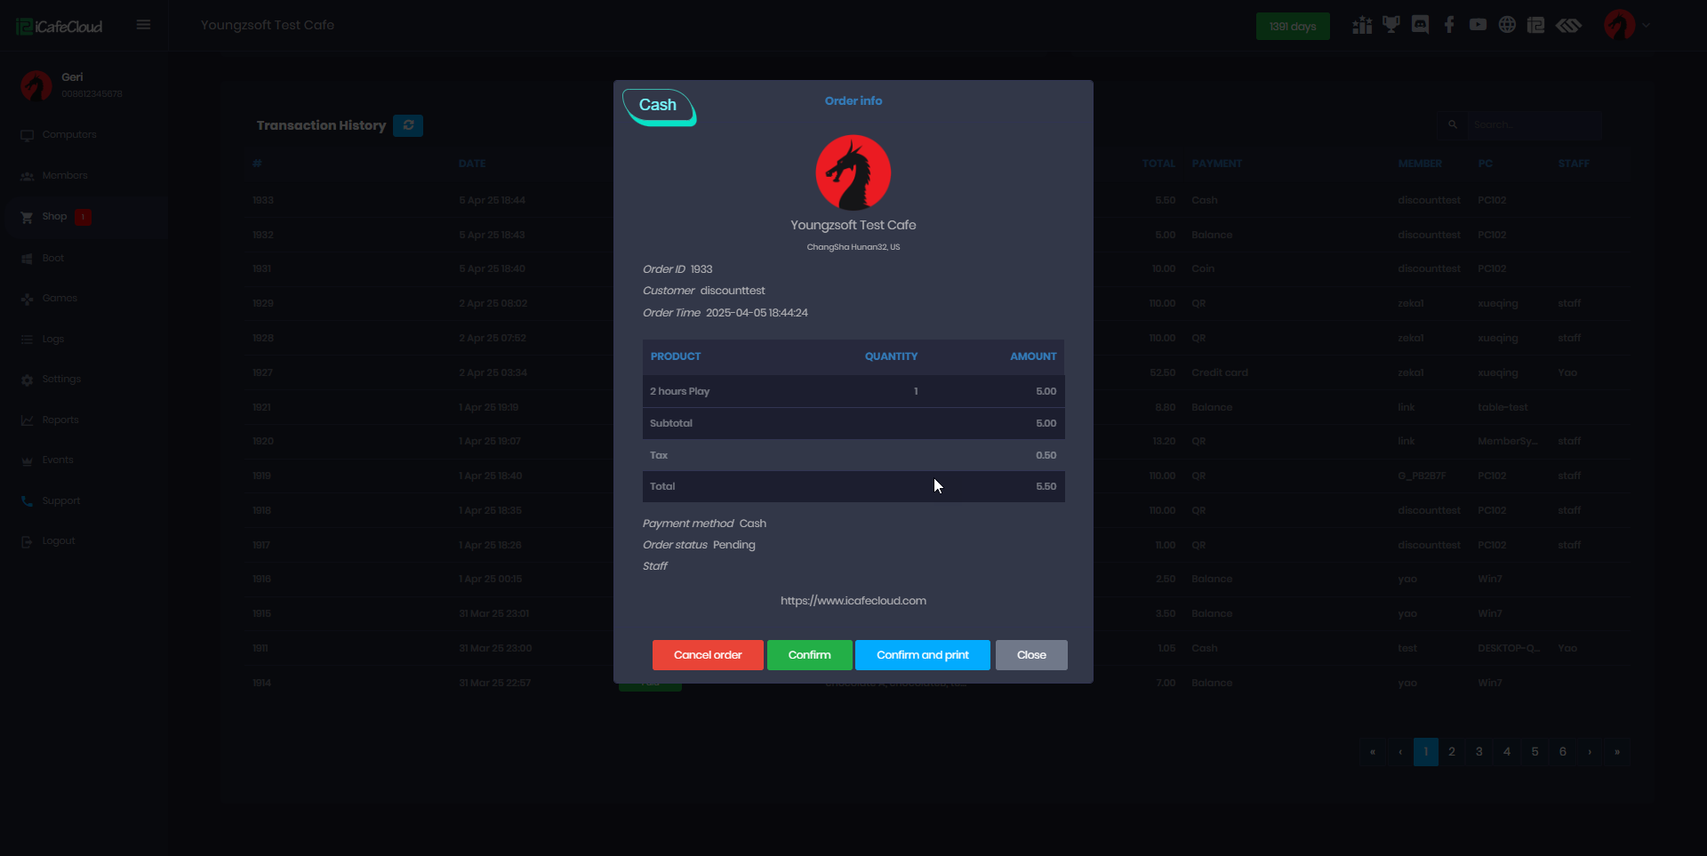Open Members in the sidebar
Viewport: 1707px width, 856px height.
coord(65,176)
